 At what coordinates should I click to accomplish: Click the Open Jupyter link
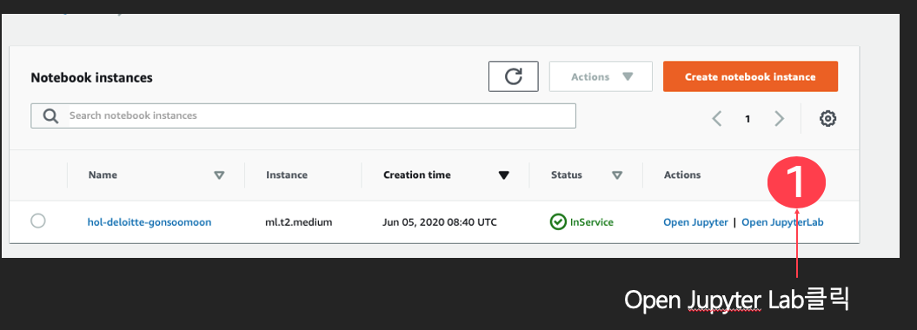pyautogui.click(x=695, y=222)
